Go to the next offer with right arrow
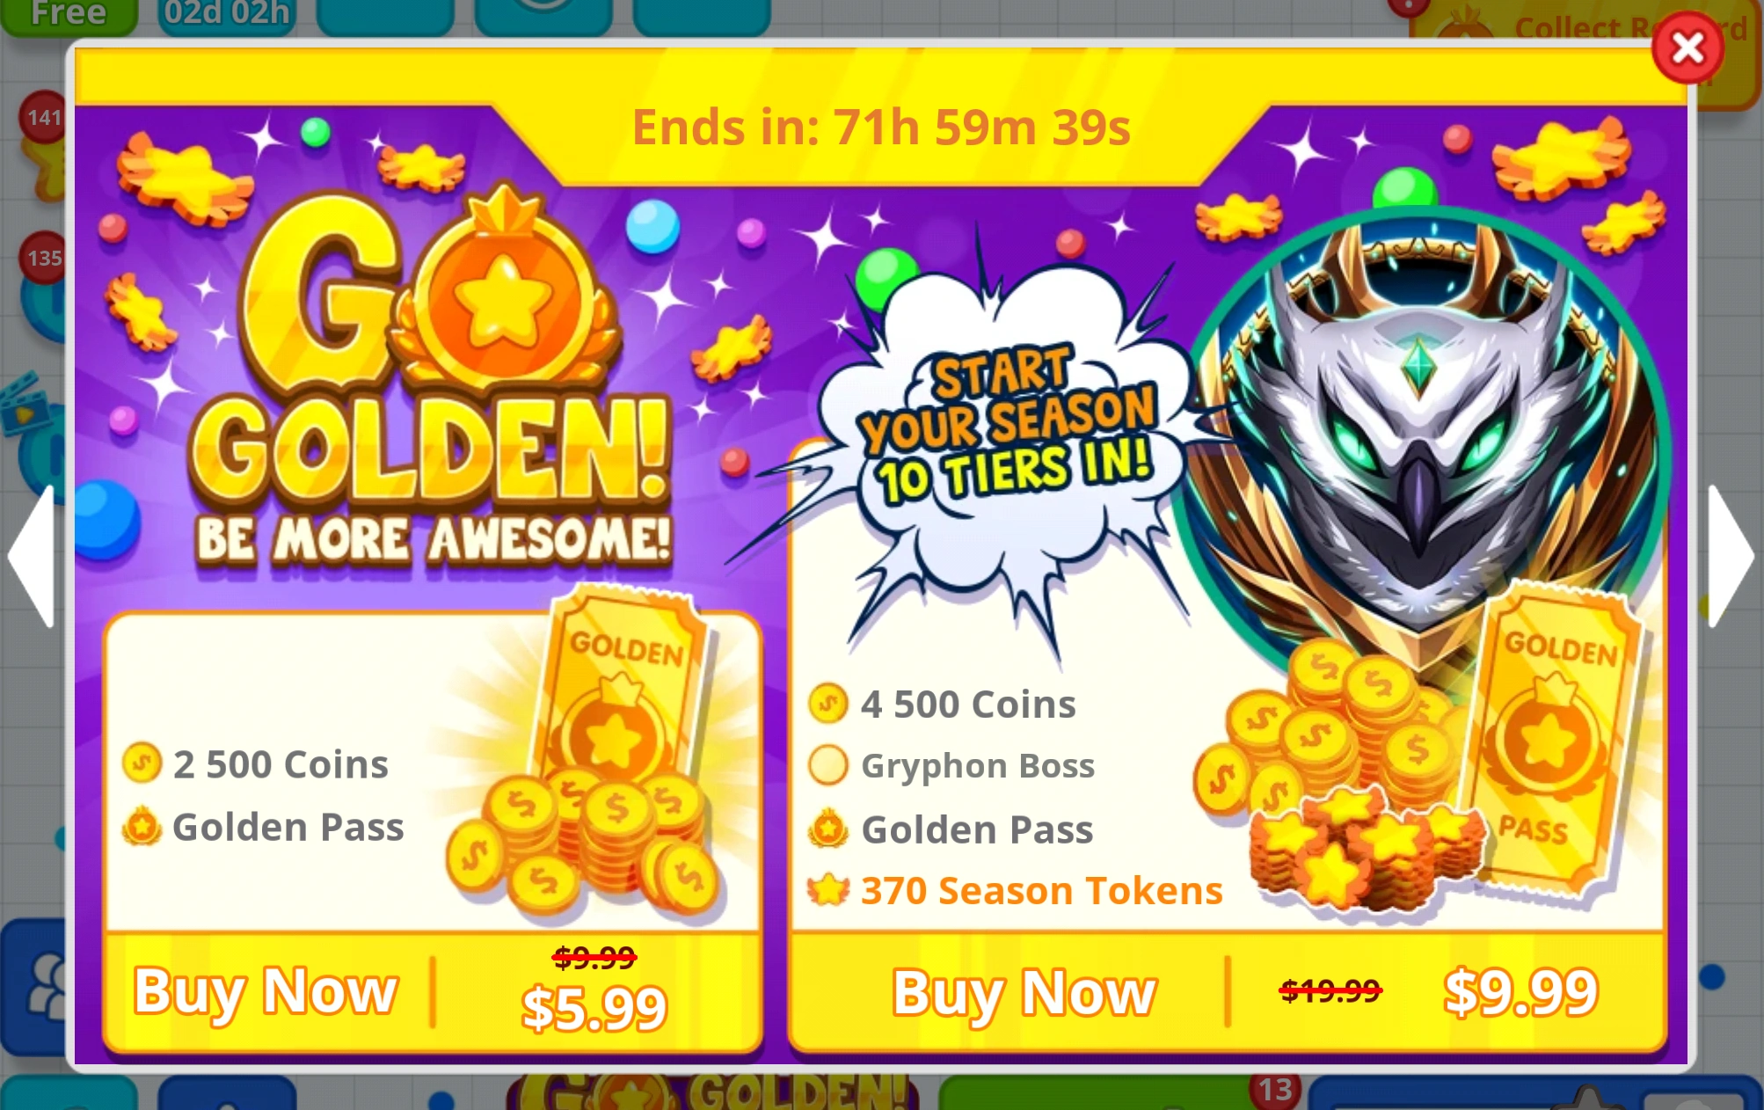This screenshot has width=1764, height=1110. pos(1731,556)
